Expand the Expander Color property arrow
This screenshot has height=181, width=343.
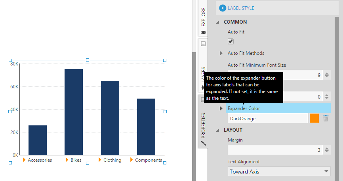tap(221, 108)
